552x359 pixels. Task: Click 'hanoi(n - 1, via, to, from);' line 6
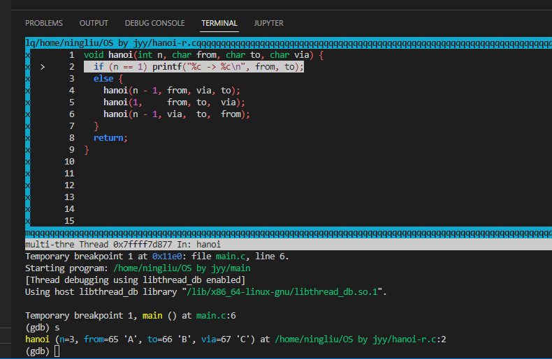(177, 114)
